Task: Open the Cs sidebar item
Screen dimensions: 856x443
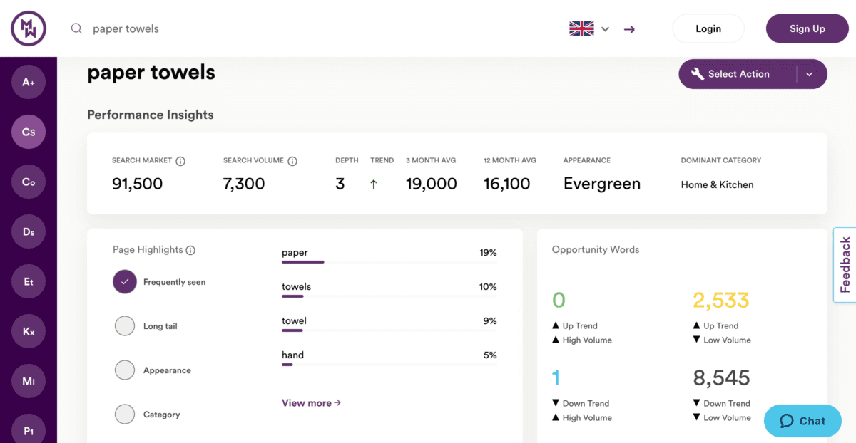Action: [x=29, y=132]
